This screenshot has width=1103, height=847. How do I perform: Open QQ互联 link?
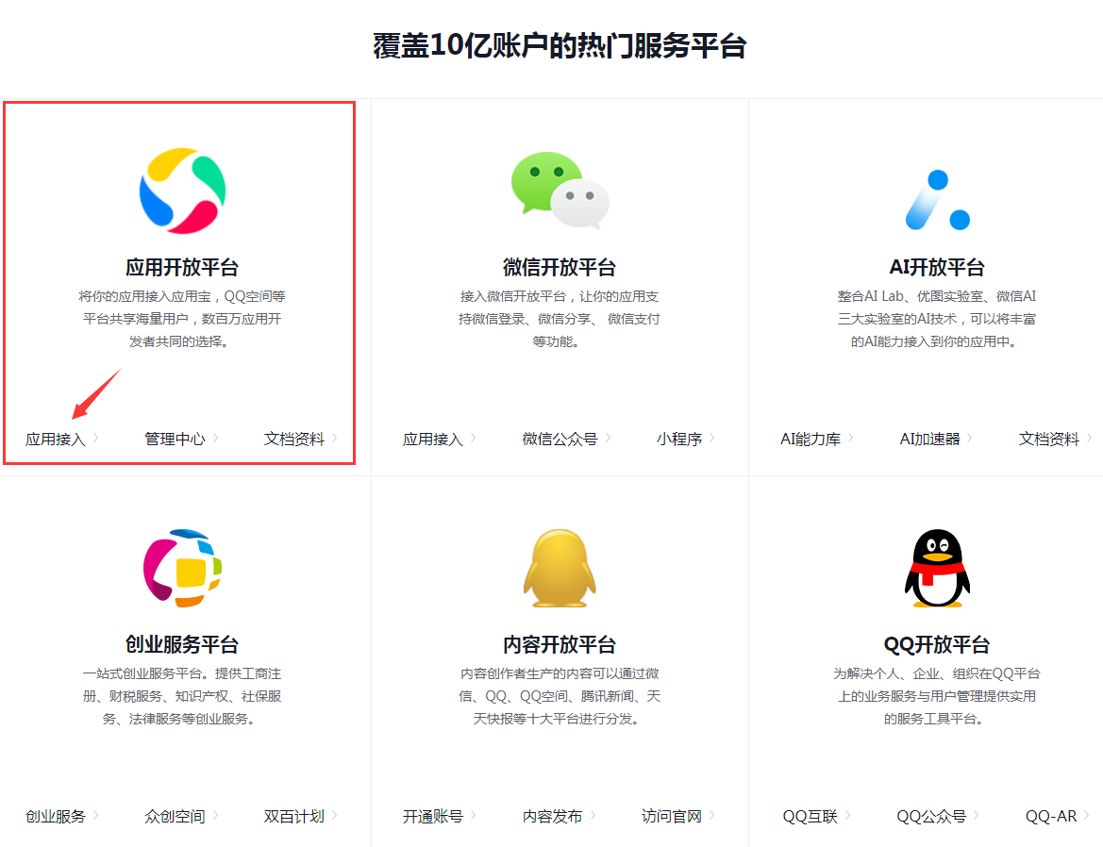pos(811,816)
